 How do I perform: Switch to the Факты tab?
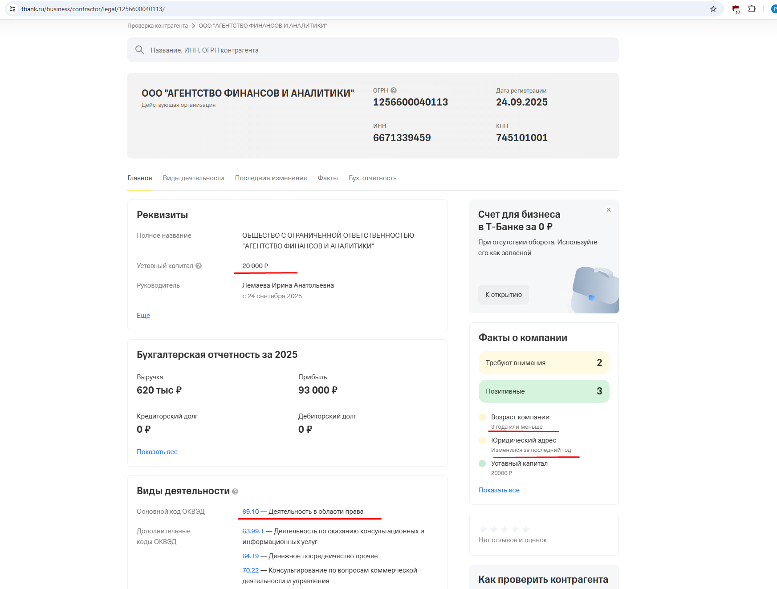pos(328,178)
